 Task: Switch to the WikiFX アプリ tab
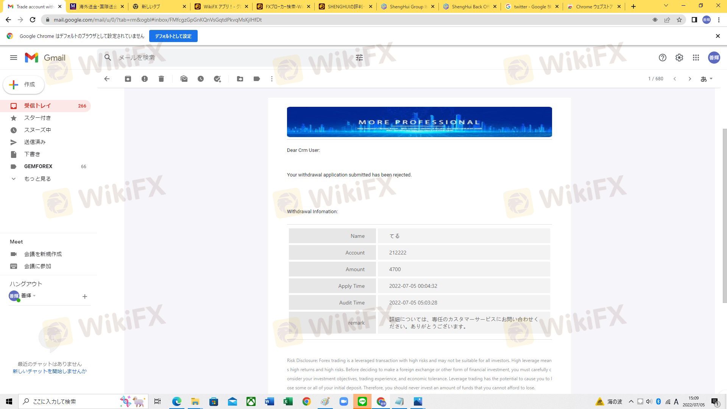click(221, 6)
